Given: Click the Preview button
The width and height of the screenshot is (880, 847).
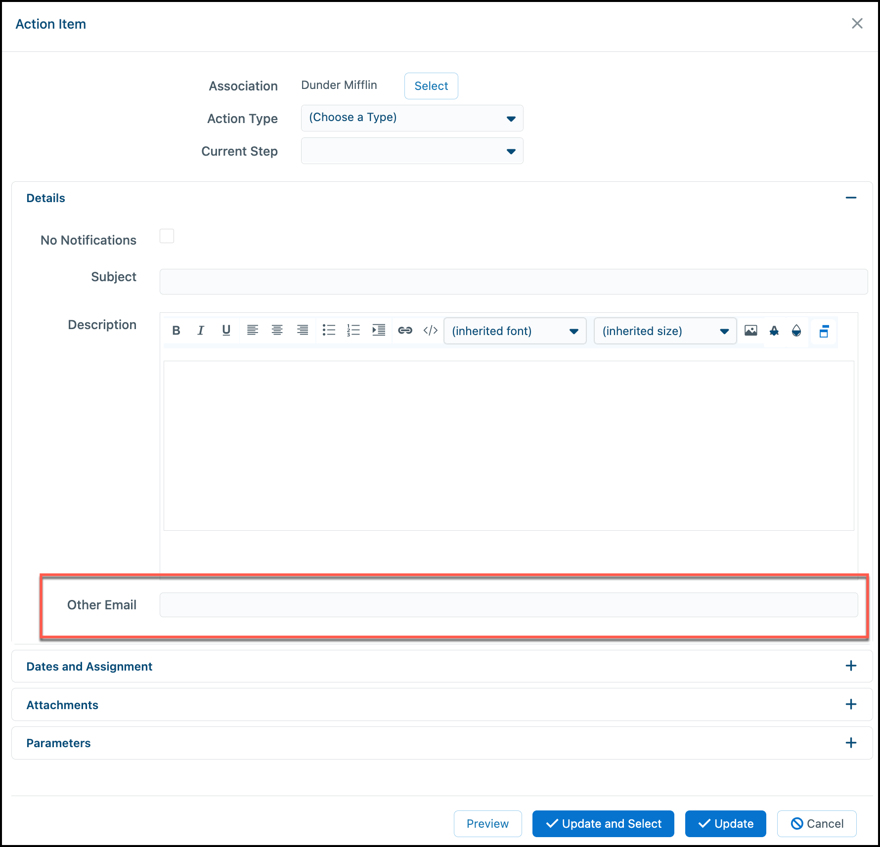Looking at the screenshot, I should coord(487,824).
